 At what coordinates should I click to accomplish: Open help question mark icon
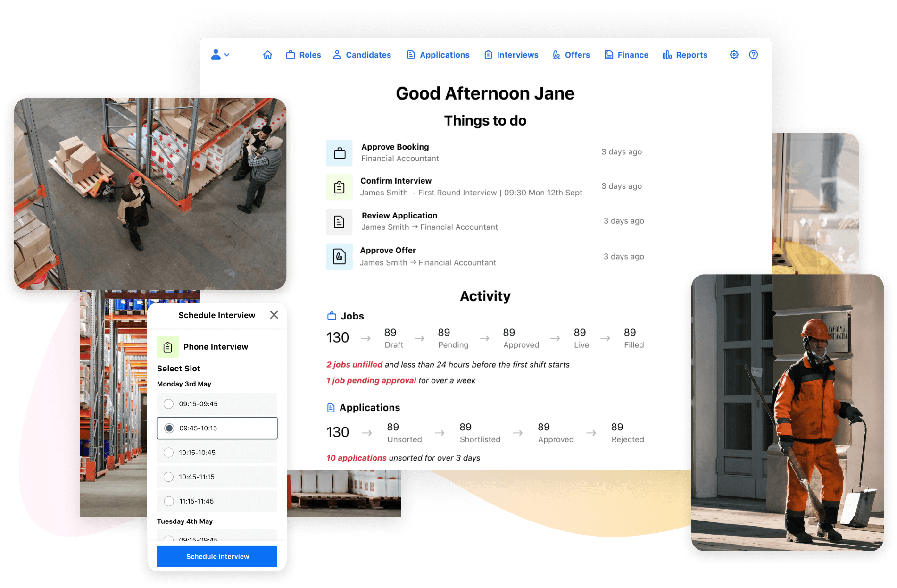754,55
